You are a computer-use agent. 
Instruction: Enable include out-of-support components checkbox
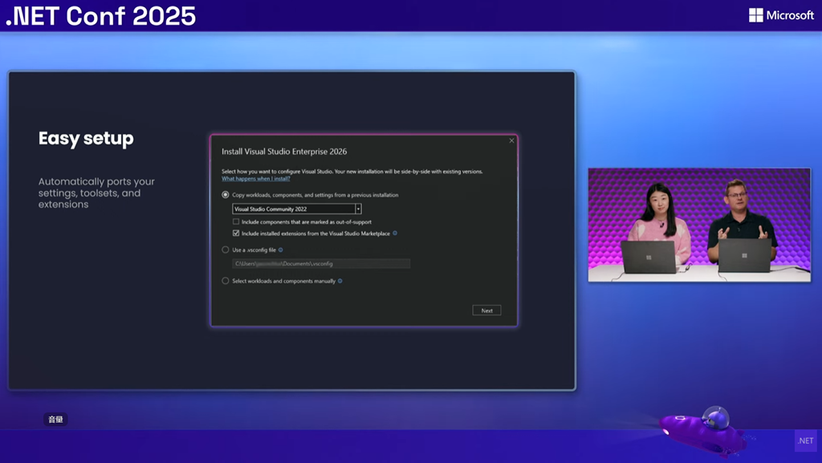(x=236, y=221)
